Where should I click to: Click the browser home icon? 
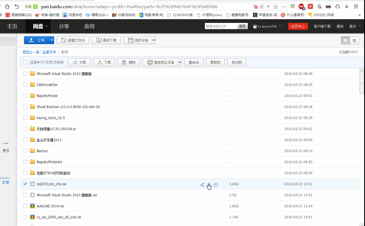(7, 7)
